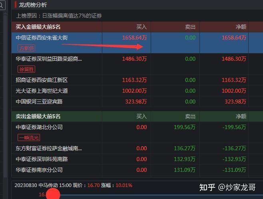The width and height of the screenshot is (263, 199).
Task: Click the 徐留胜 trader tag
Action: pos(26,69)
